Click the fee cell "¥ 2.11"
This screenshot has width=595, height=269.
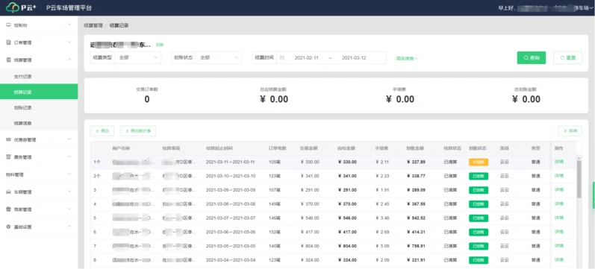382,162
